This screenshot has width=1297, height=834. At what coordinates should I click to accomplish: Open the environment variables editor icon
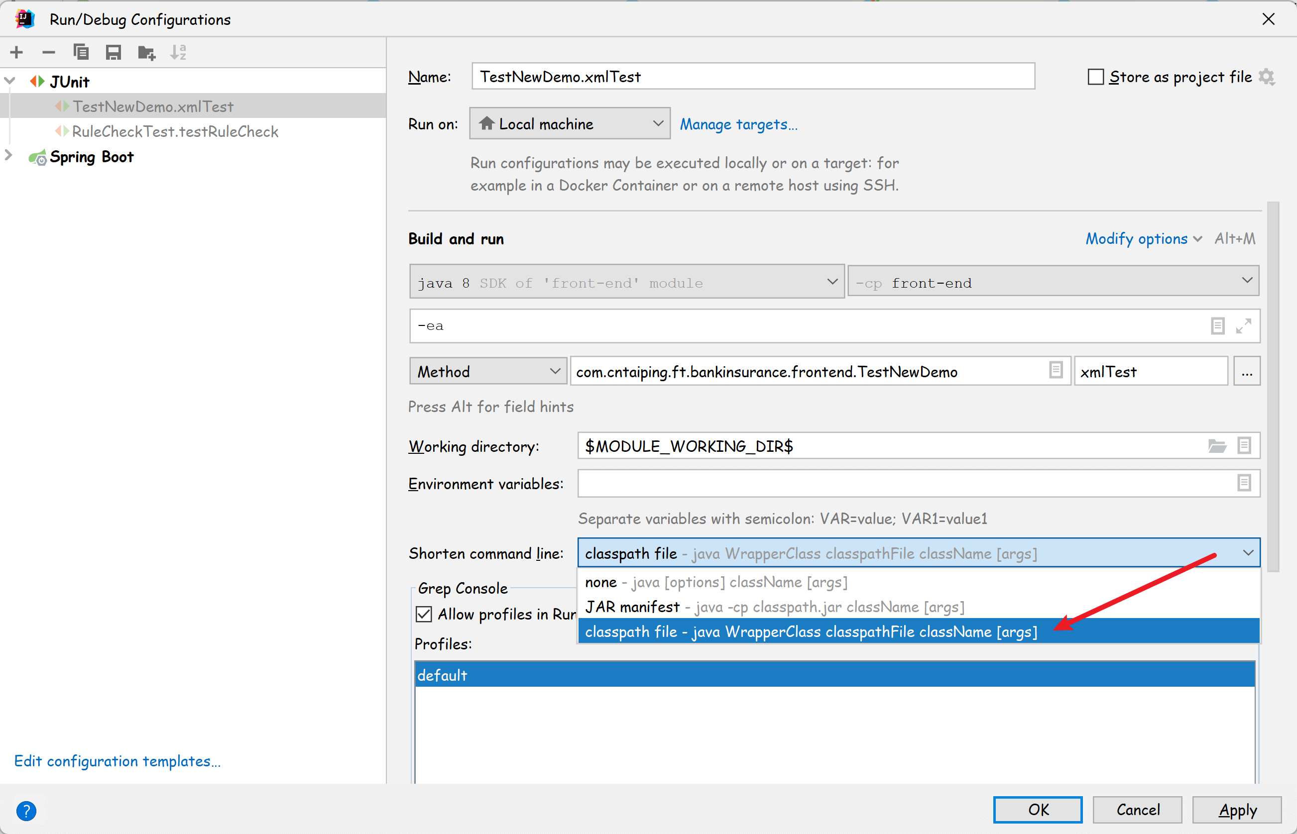click(1244, 483)
